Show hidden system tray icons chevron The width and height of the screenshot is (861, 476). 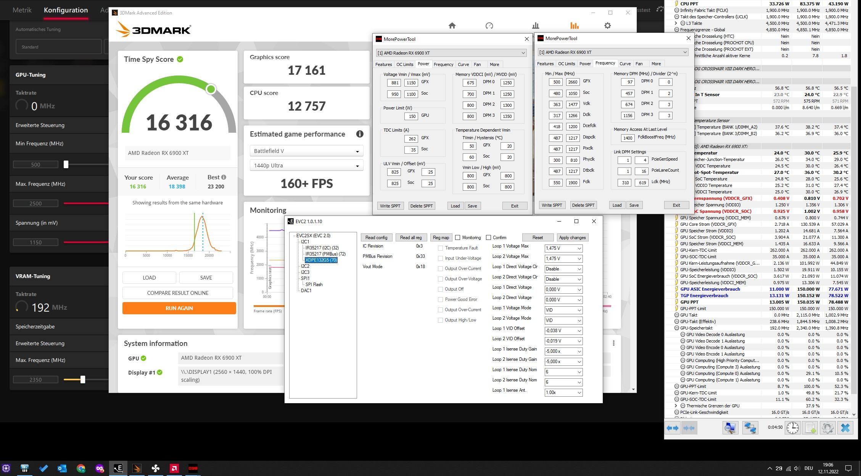(769, 468)
